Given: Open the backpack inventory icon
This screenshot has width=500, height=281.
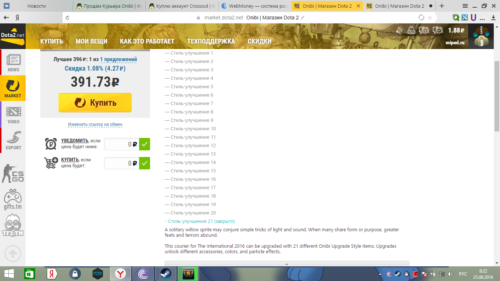Looking at the screenshot, I should pyautogui.click(x=411, y=30).
